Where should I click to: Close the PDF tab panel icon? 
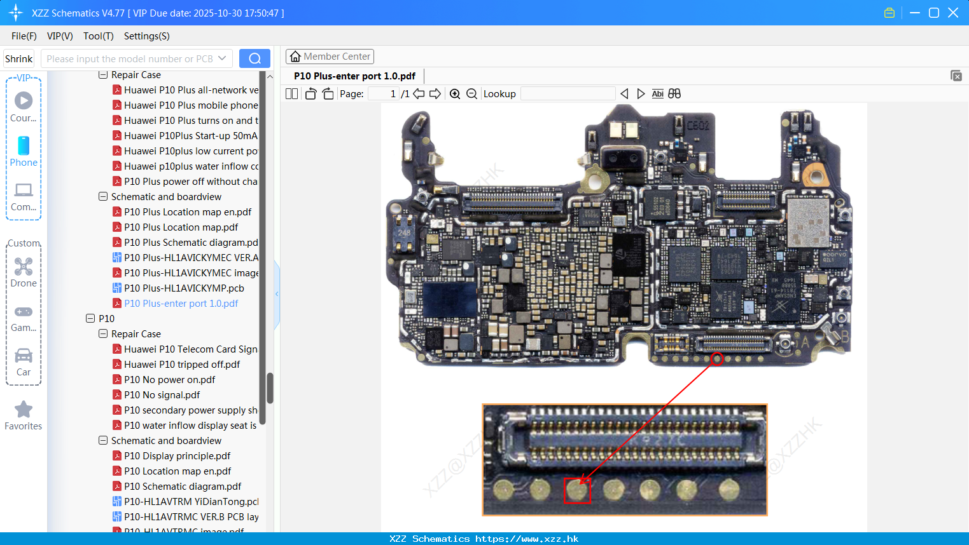coord(956,76)
